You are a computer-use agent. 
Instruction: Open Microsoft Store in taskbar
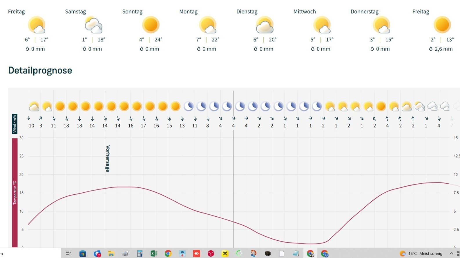(83, 254)
